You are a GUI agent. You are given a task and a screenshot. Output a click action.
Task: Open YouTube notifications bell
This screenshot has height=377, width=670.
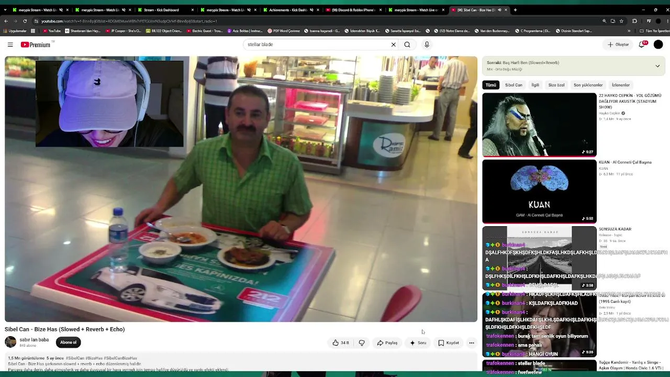pyautogui.click(x=642, y=45)
